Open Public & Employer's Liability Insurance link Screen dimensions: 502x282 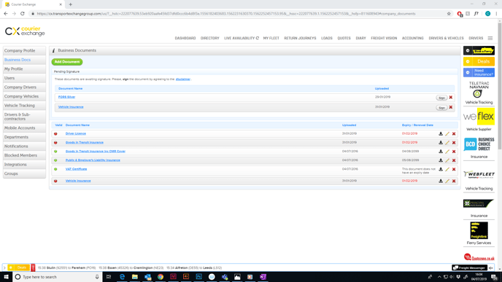pos(93,160)
